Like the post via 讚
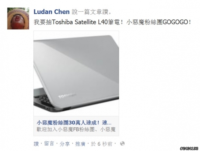Screen dimensions: 200x151 click(x=36, y=144)
